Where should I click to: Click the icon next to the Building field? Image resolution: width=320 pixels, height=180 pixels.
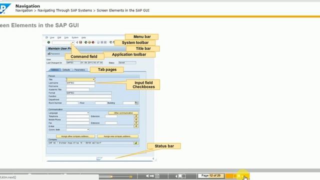(x=136, y=103)
